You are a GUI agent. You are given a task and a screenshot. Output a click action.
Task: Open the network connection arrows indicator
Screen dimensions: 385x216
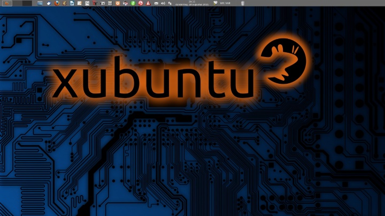(x=170, y=3)
